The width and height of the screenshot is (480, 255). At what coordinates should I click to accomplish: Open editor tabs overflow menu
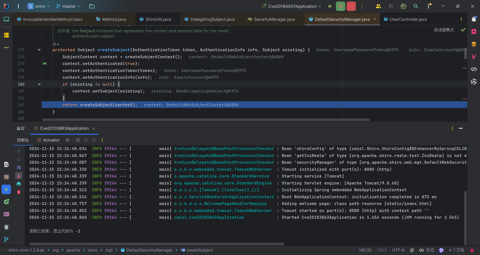click(461, 19)
